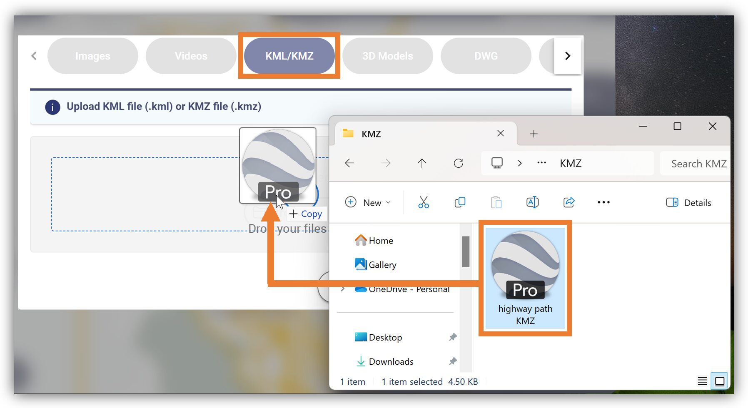Open Gallery in the navigation pane
This screenshot has width=748, height=408.
pos(376,265)
